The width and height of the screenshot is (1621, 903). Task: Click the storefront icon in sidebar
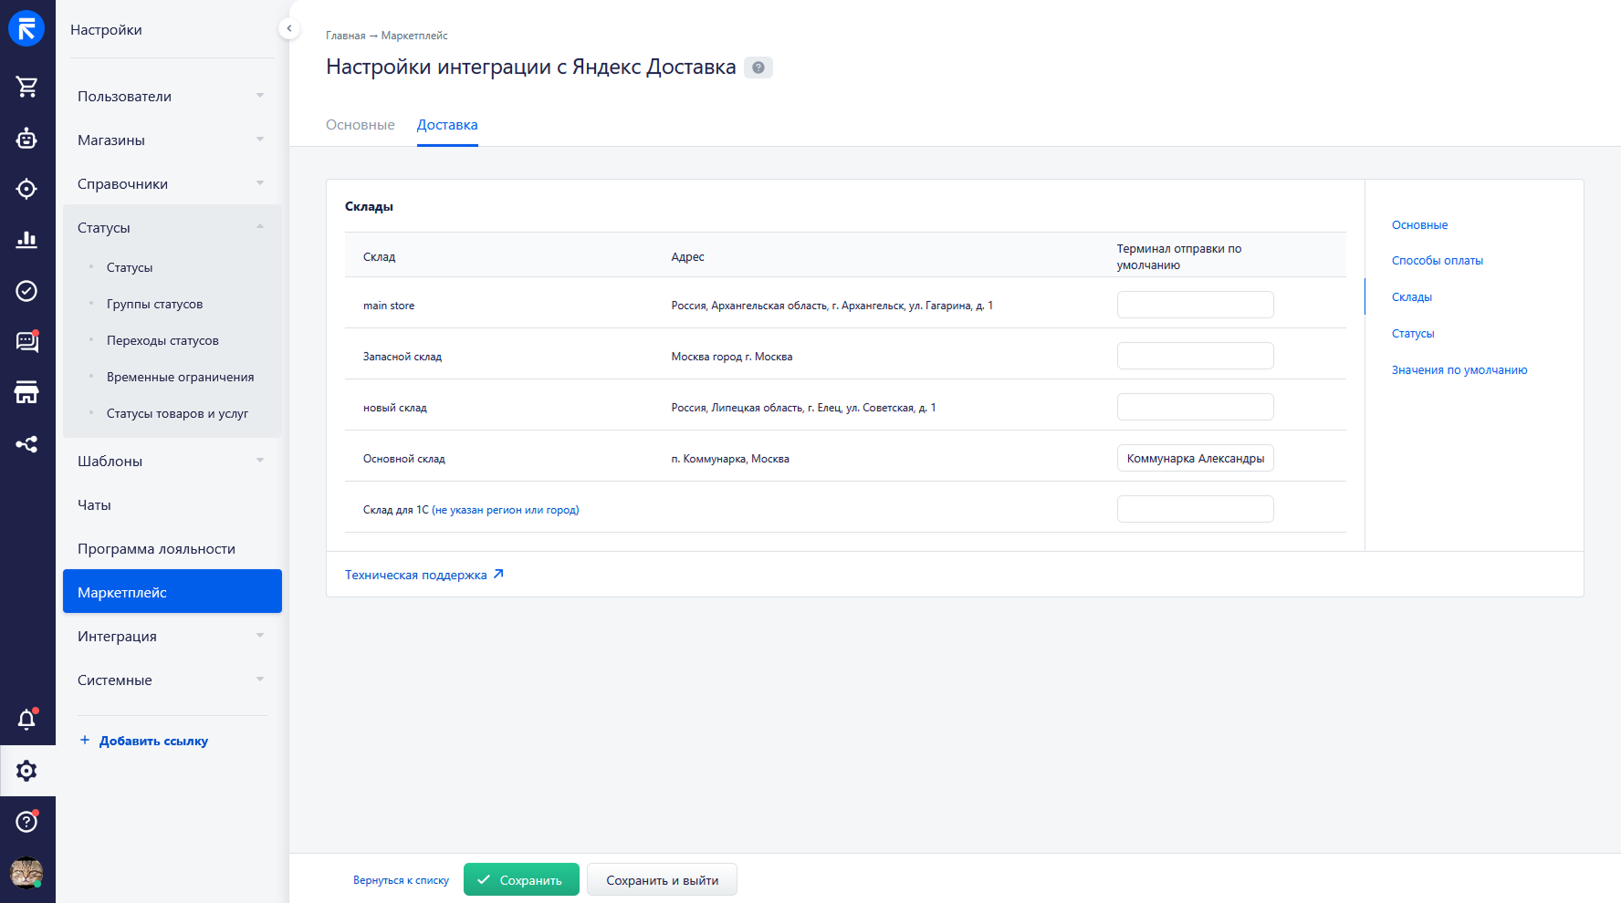26,393
